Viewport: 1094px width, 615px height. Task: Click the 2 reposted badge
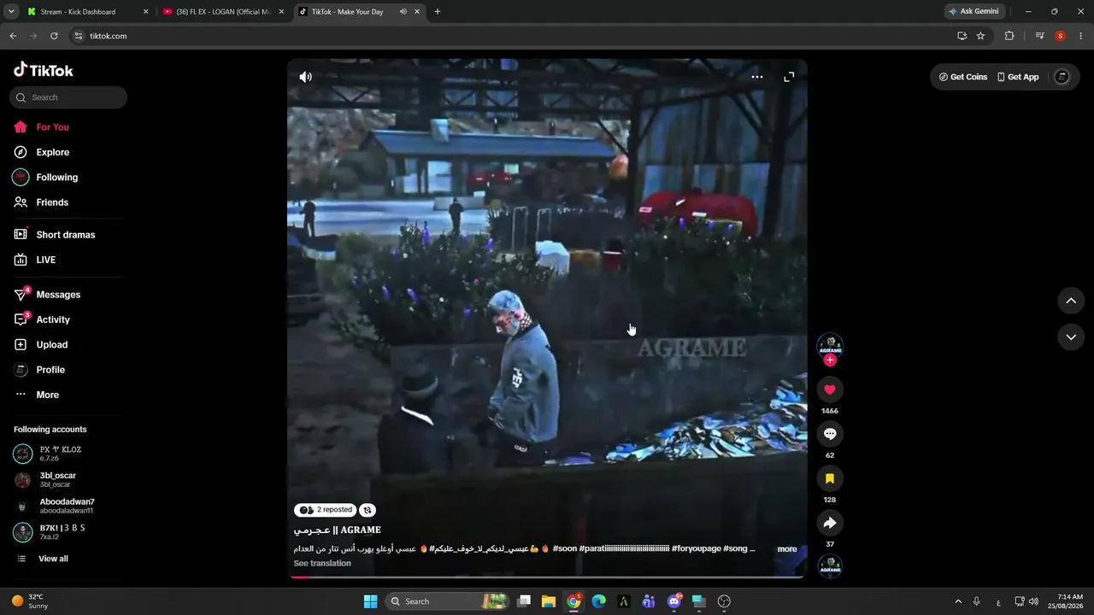tap(326, 510)
